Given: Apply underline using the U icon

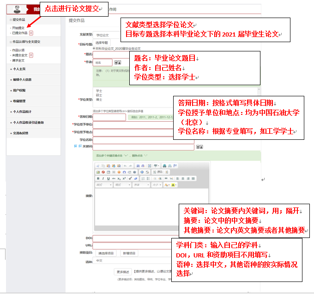Looking at the screenshot, I should click(x=108, y=178).
